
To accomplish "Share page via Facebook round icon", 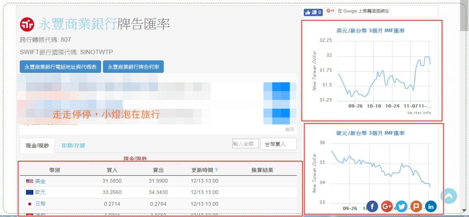I will point(372,206).
